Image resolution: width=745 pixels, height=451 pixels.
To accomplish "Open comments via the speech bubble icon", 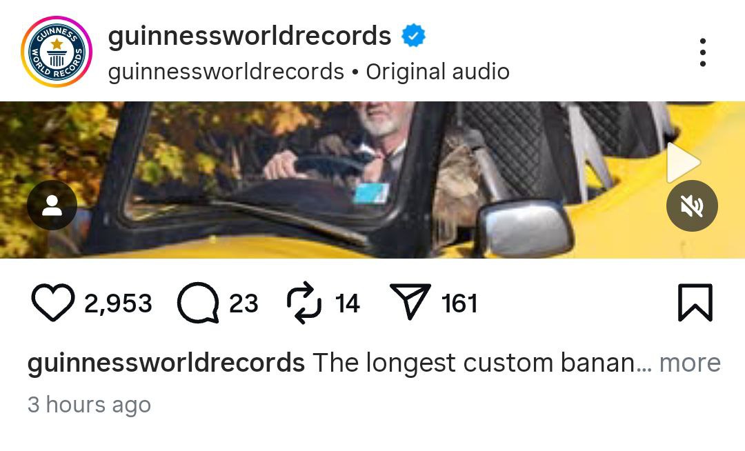I will (198, 303).
